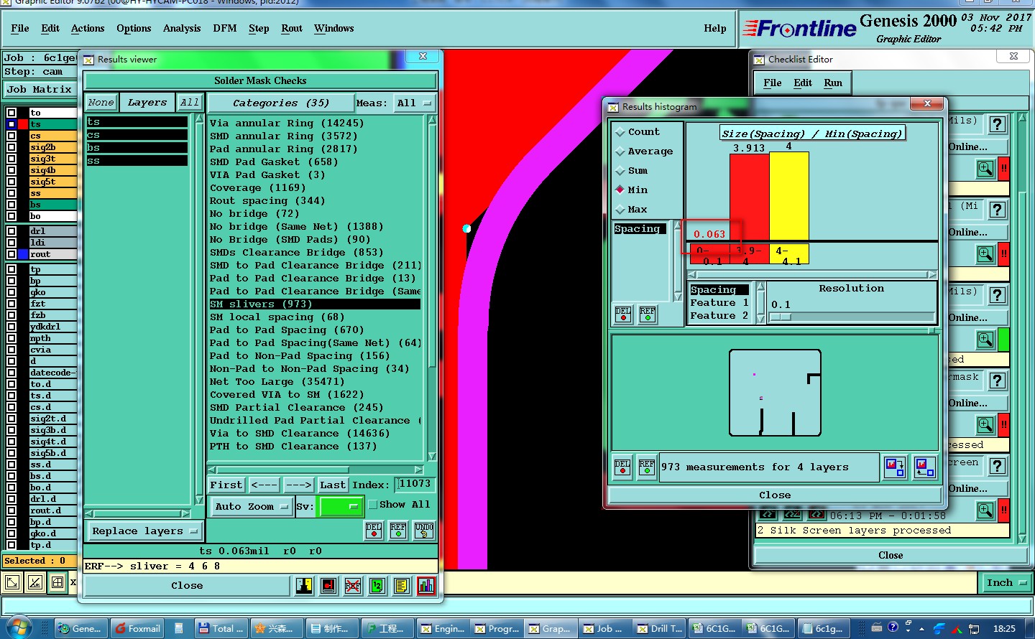Viewport: 1035px width, 639px height.
Task: Open Categories (35) selector
Action: pos(281,103)
